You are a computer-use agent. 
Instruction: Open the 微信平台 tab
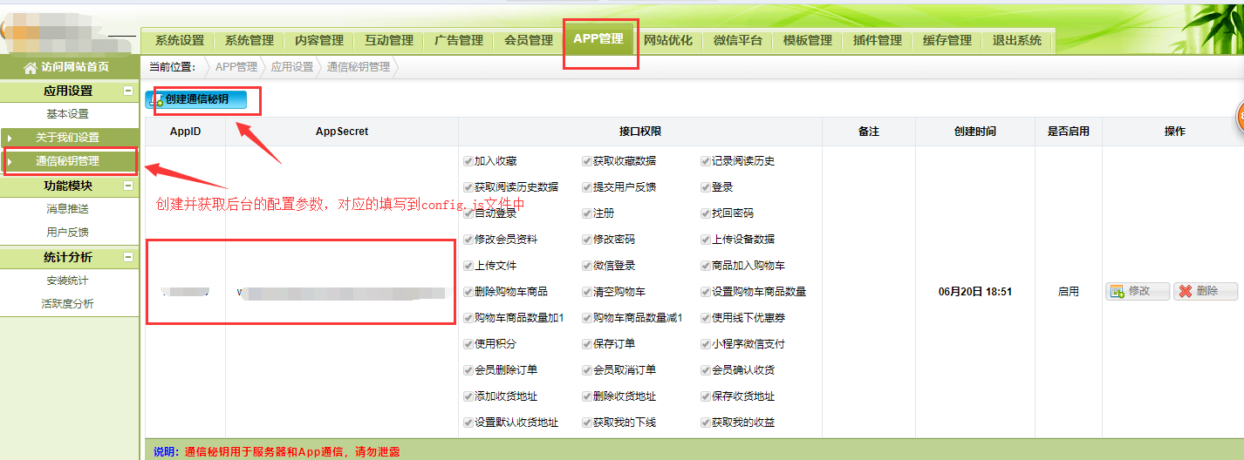(738, 40)
